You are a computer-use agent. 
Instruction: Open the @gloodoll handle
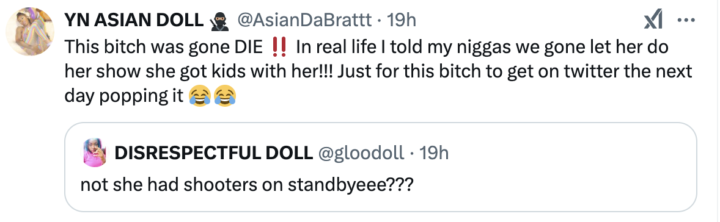point(361,153)
